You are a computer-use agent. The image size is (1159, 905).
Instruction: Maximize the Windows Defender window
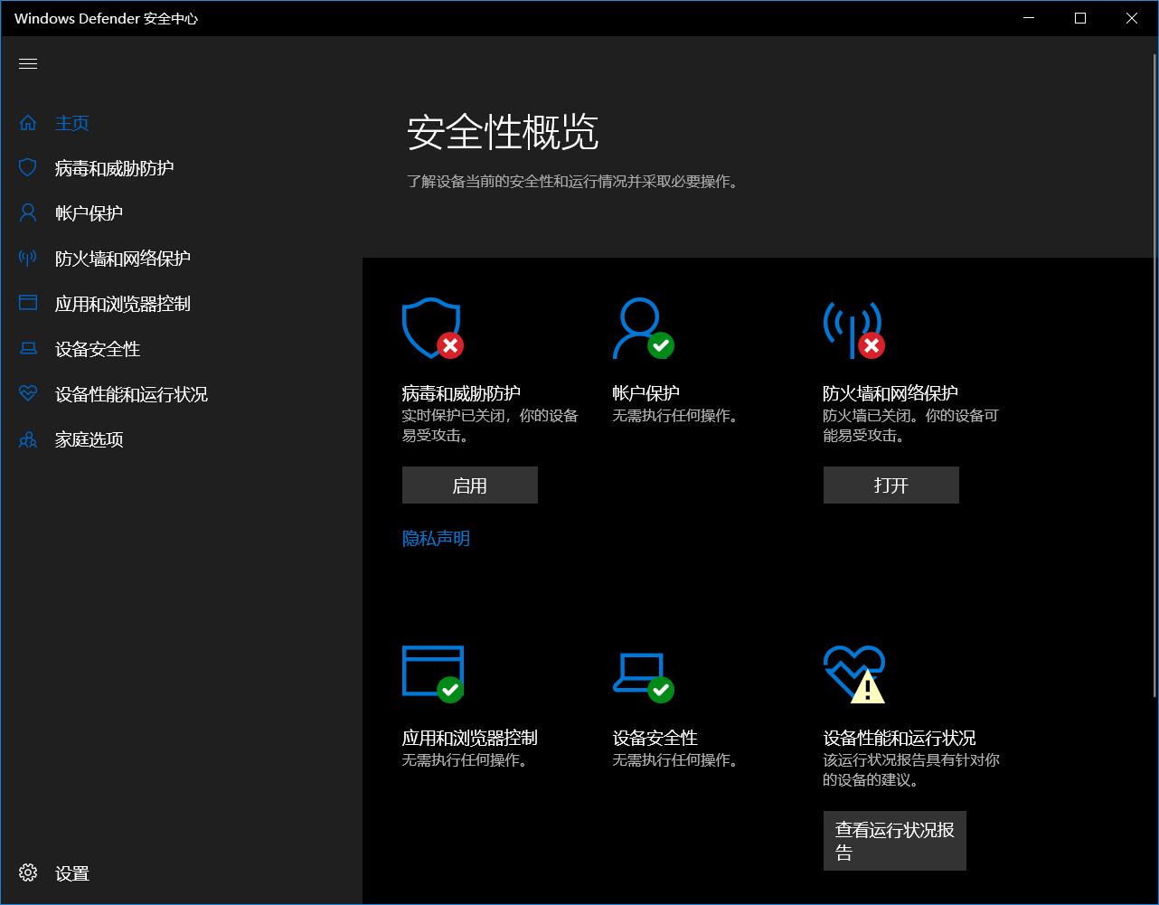pyautogui.click(x=1080, y=18)
